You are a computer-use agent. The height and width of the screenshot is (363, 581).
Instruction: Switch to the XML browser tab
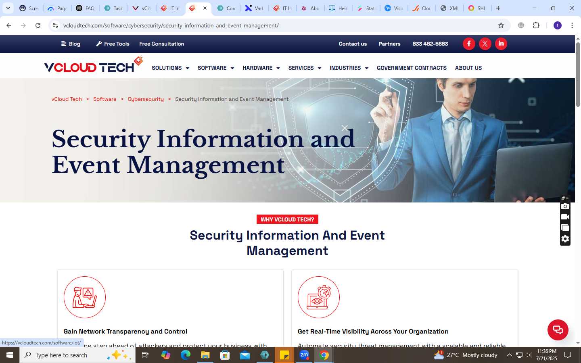pyautogui.click(x=449, y=8)
